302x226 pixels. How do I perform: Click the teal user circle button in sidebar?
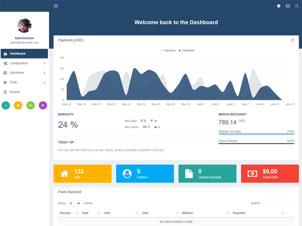pos(6,105)
